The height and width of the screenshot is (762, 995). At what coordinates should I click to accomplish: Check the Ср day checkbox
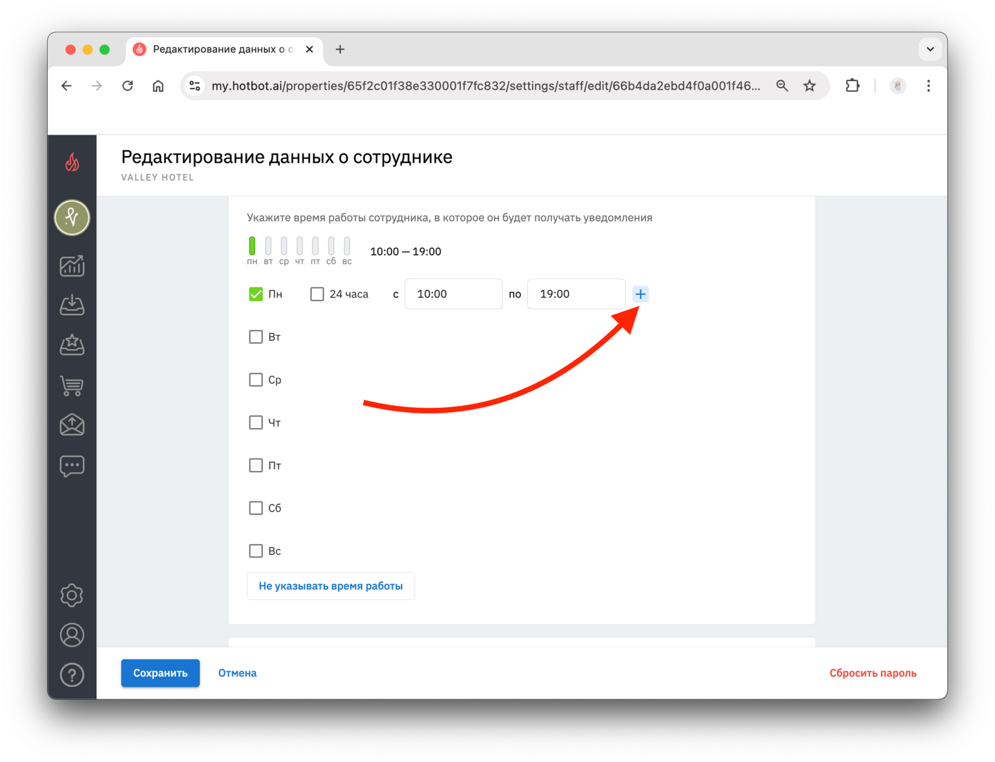[256, 380]
